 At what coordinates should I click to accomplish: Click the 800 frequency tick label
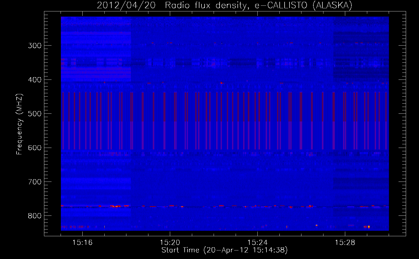35,216
